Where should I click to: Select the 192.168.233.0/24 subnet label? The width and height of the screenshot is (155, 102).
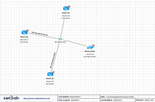(60, 42)
